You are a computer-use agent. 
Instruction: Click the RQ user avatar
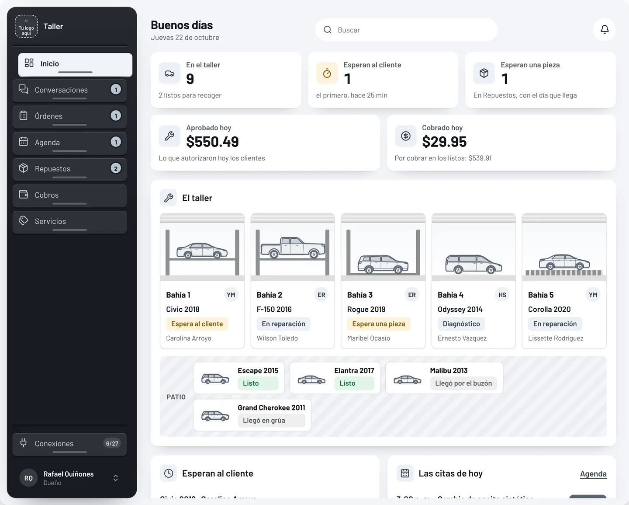[28, 478]
